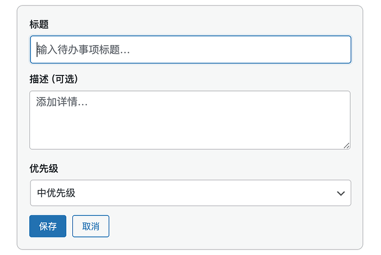Save the todo item form

click(x=48, y=226)
